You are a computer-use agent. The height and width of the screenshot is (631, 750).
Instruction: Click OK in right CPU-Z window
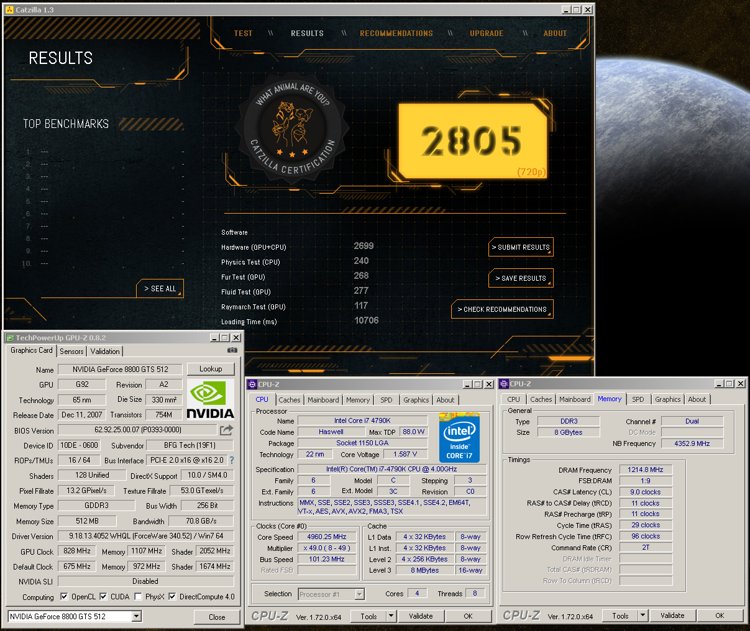click(x=720, y=615)
